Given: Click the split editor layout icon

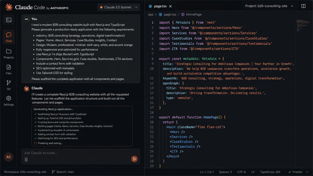Looking at the screenshot, I should click(x=303, y=6).
